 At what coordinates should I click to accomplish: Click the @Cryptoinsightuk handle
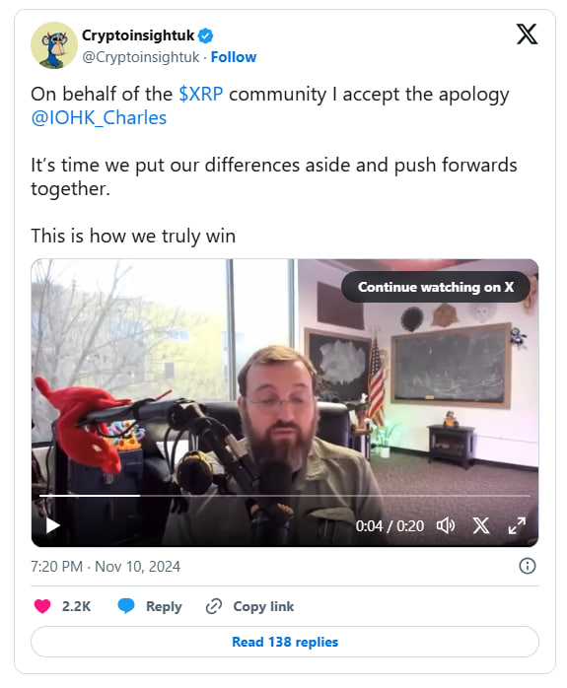tap(141, 57)
